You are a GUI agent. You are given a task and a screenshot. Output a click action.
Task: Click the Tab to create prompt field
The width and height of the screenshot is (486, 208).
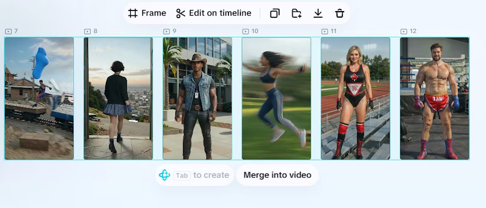(194, 175)
